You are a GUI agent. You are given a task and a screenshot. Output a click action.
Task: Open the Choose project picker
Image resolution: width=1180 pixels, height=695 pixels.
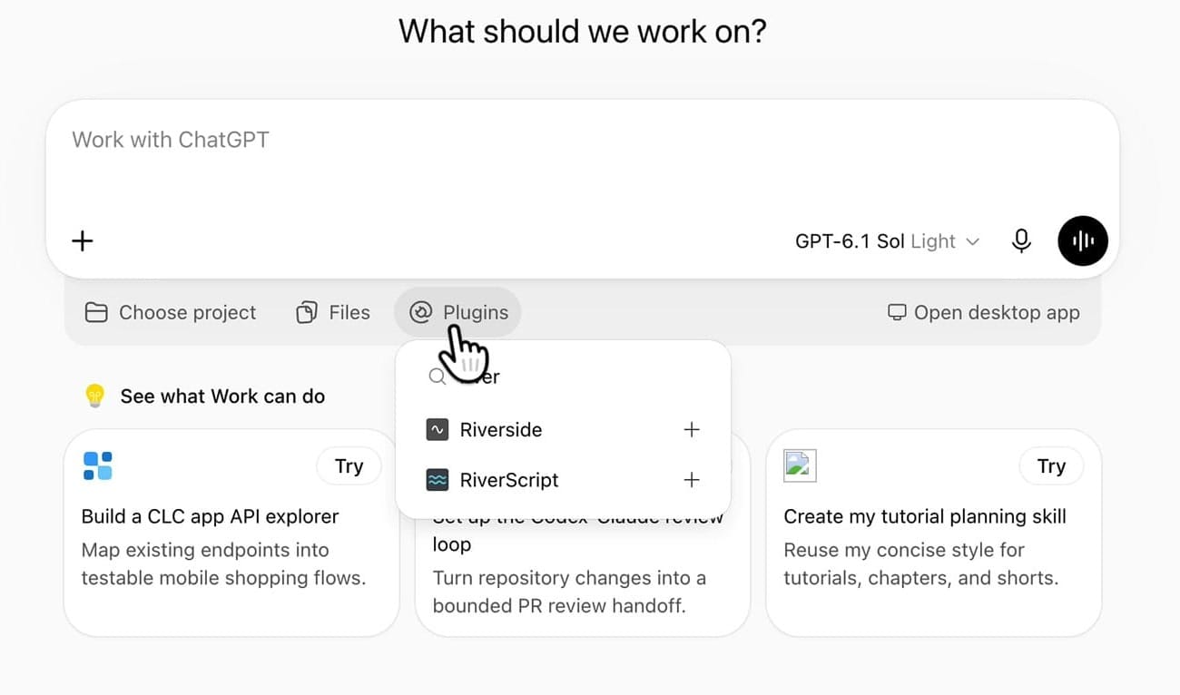tap(171, 313)
